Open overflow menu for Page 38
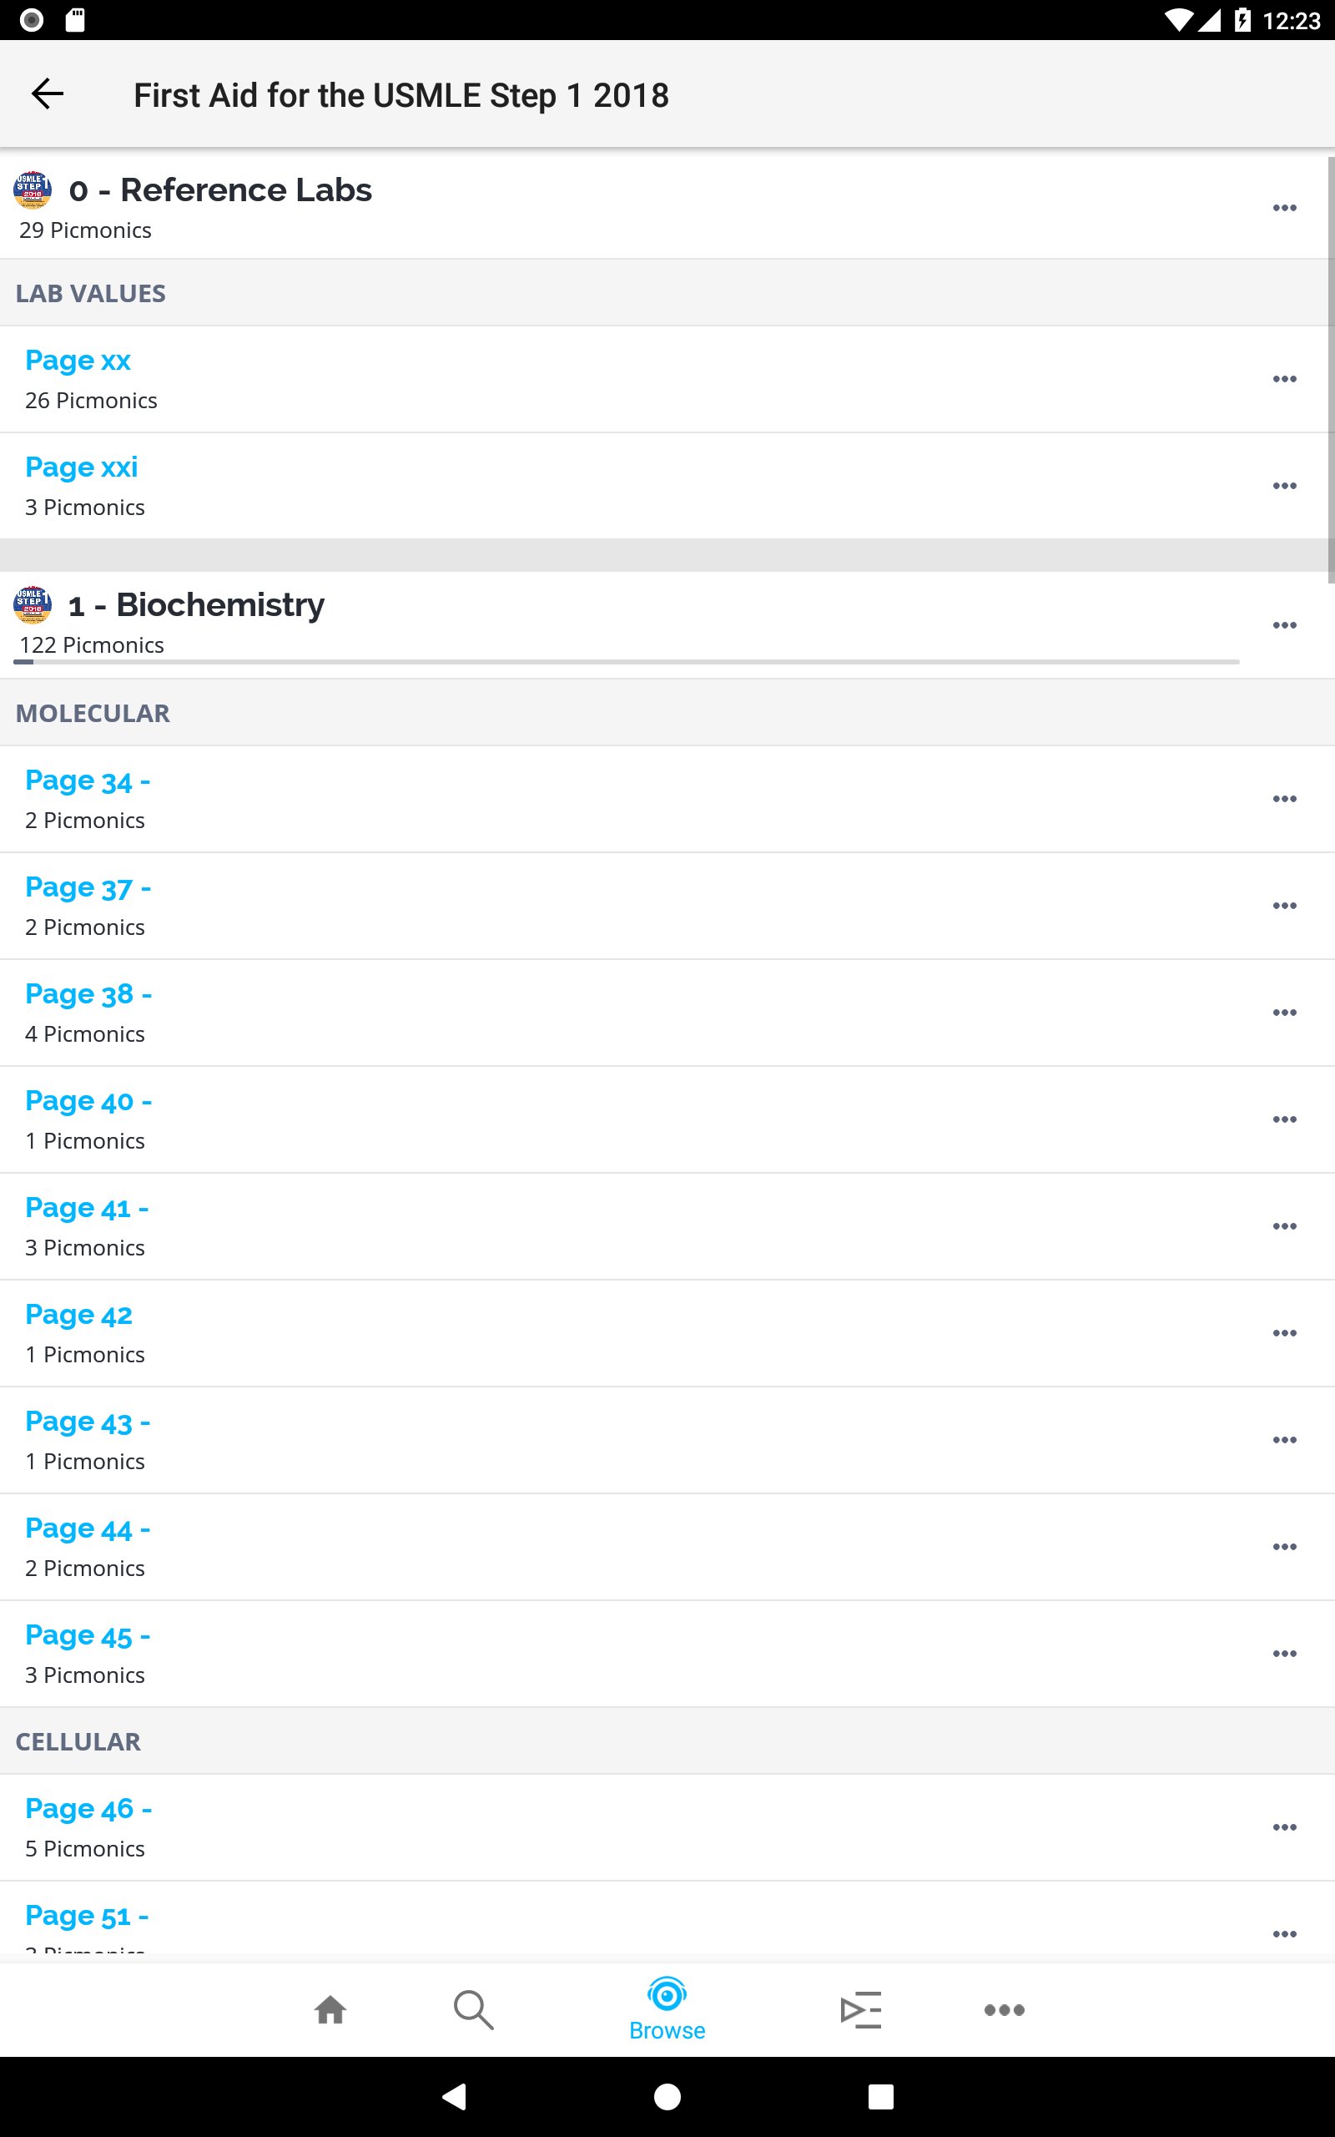Viewport: 1335px width, 2137px height. click(1284, 1012)
